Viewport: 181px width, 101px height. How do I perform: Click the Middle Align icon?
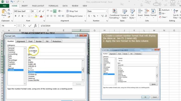click(x=51, y=11)
